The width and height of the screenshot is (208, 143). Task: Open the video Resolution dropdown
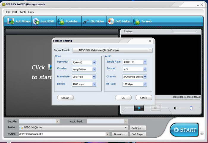[94, 62]
